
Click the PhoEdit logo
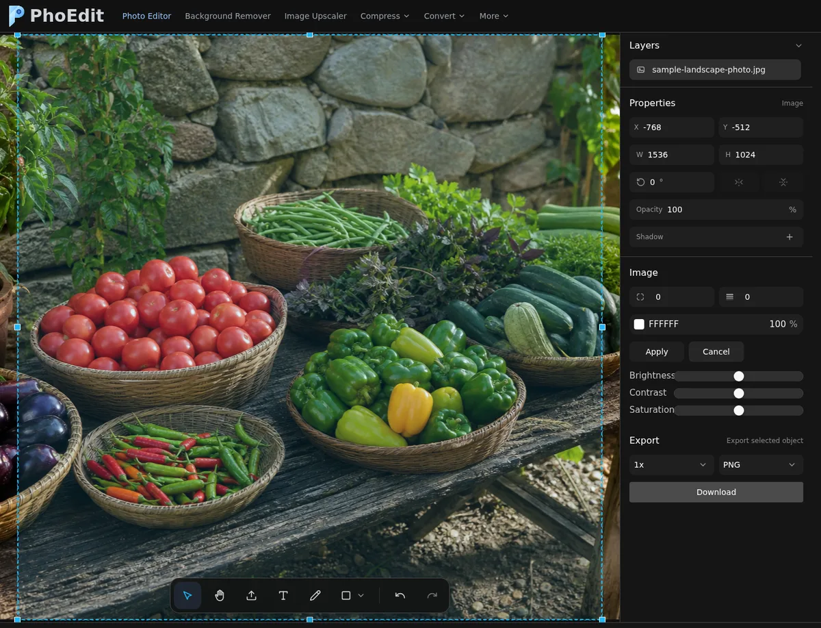coord(56,16)
